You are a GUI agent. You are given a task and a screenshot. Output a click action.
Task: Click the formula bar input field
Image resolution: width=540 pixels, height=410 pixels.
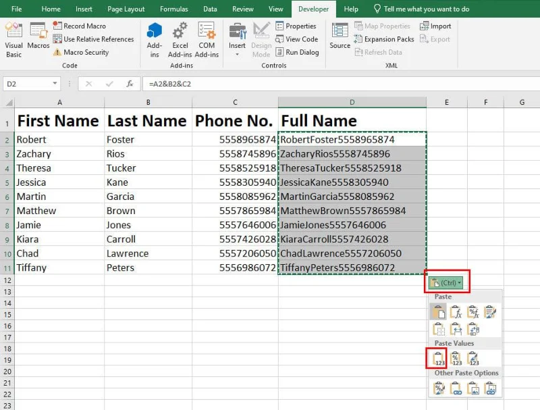(337, 84)
